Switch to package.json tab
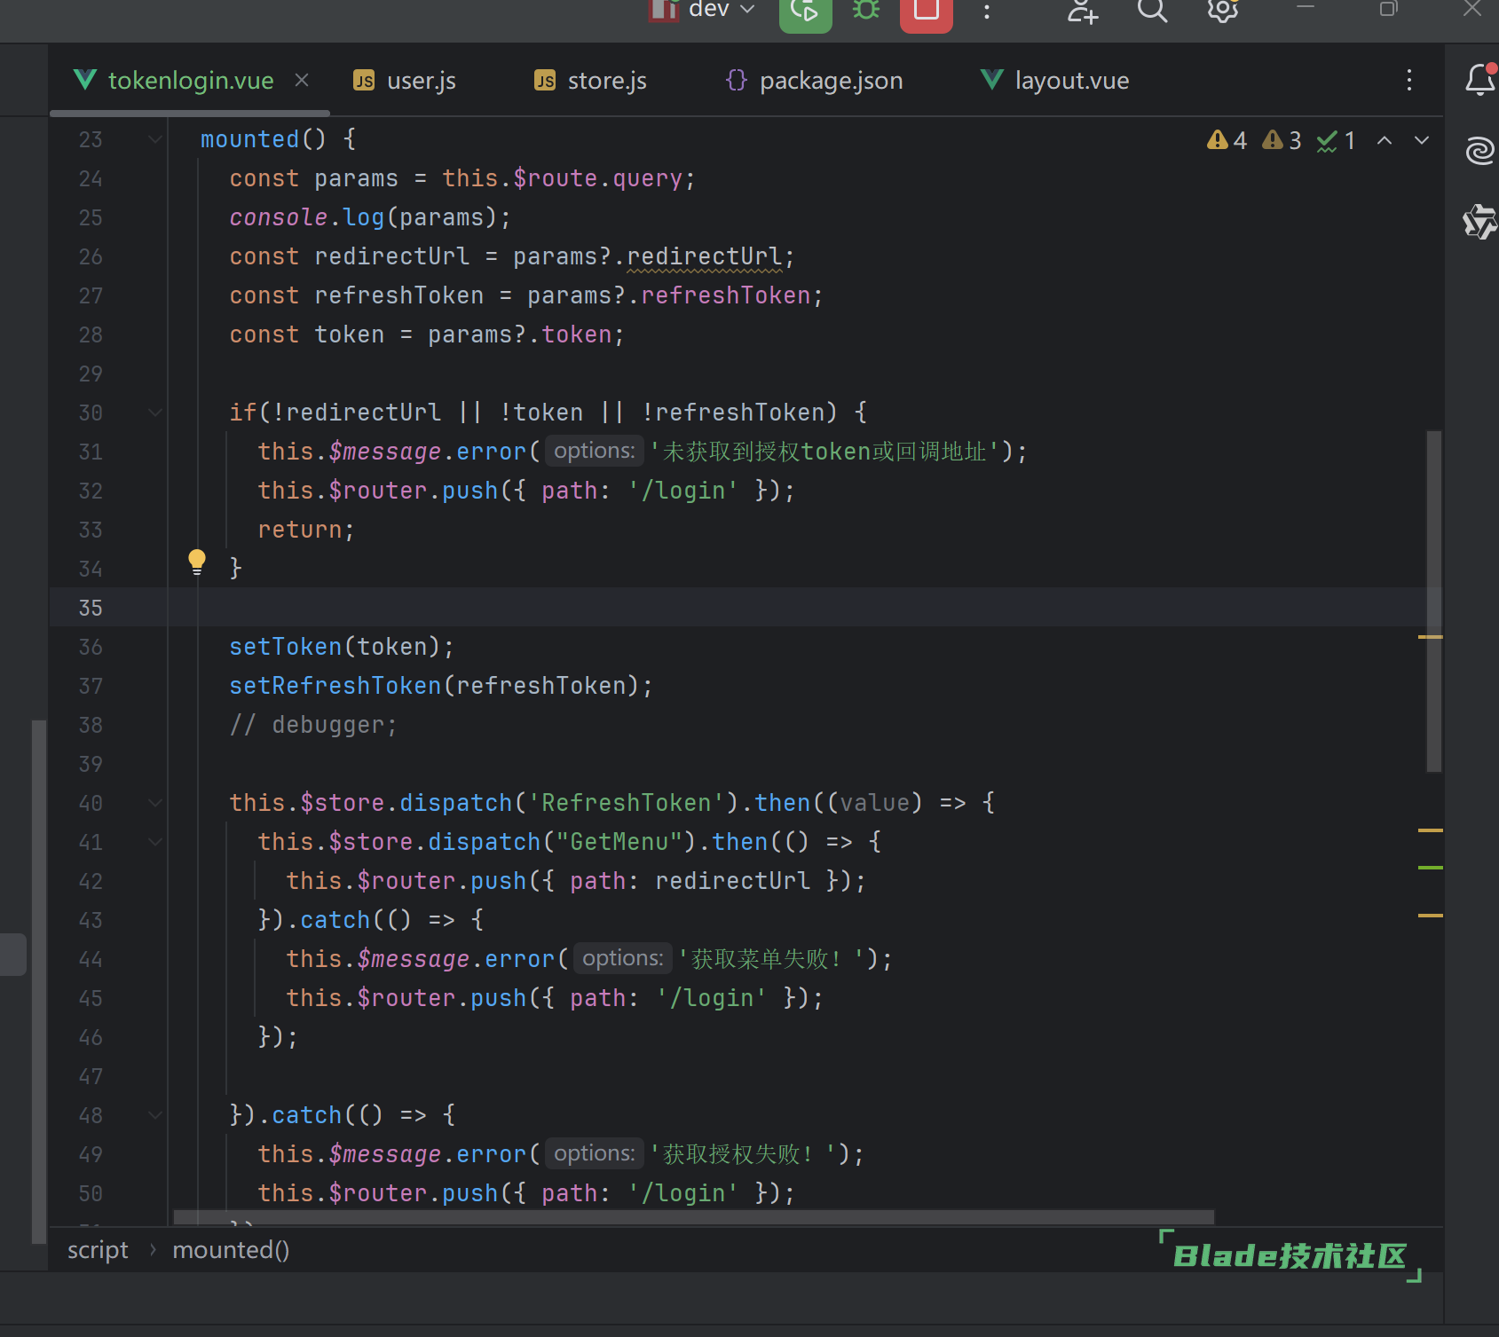 click(815, 81)
